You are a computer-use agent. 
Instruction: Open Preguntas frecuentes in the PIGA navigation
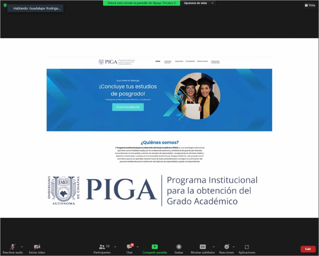[215, 62]
